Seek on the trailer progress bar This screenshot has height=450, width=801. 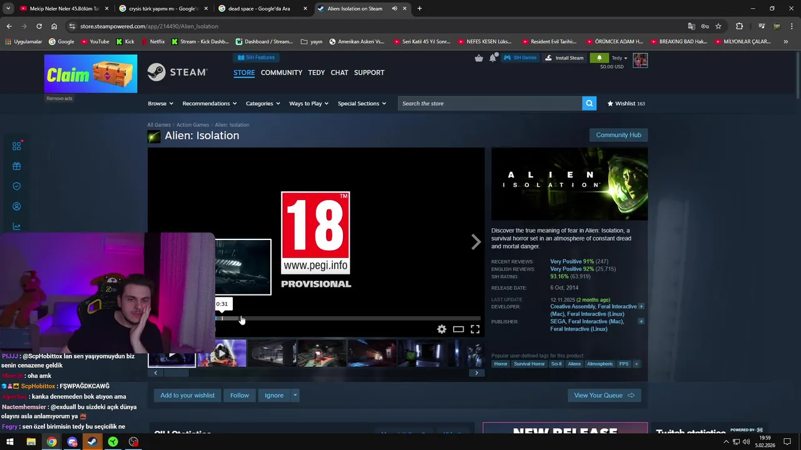point(348,318)
